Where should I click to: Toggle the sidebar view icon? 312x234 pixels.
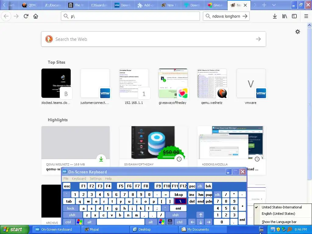[x=294, y=16]
